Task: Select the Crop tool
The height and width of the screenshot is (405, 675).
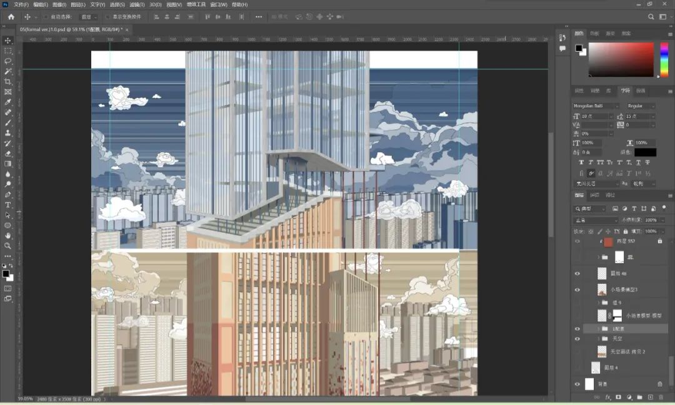Action: [7, 82]
